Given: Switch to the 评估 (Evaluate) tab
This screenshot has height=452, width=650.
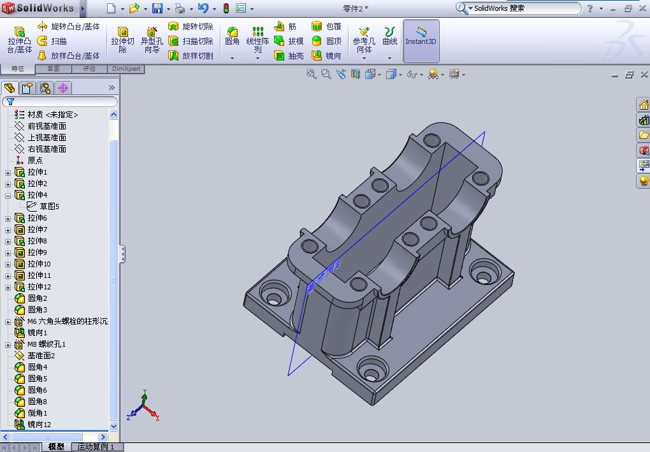Looking at the screenshot, I should [89, 69].
